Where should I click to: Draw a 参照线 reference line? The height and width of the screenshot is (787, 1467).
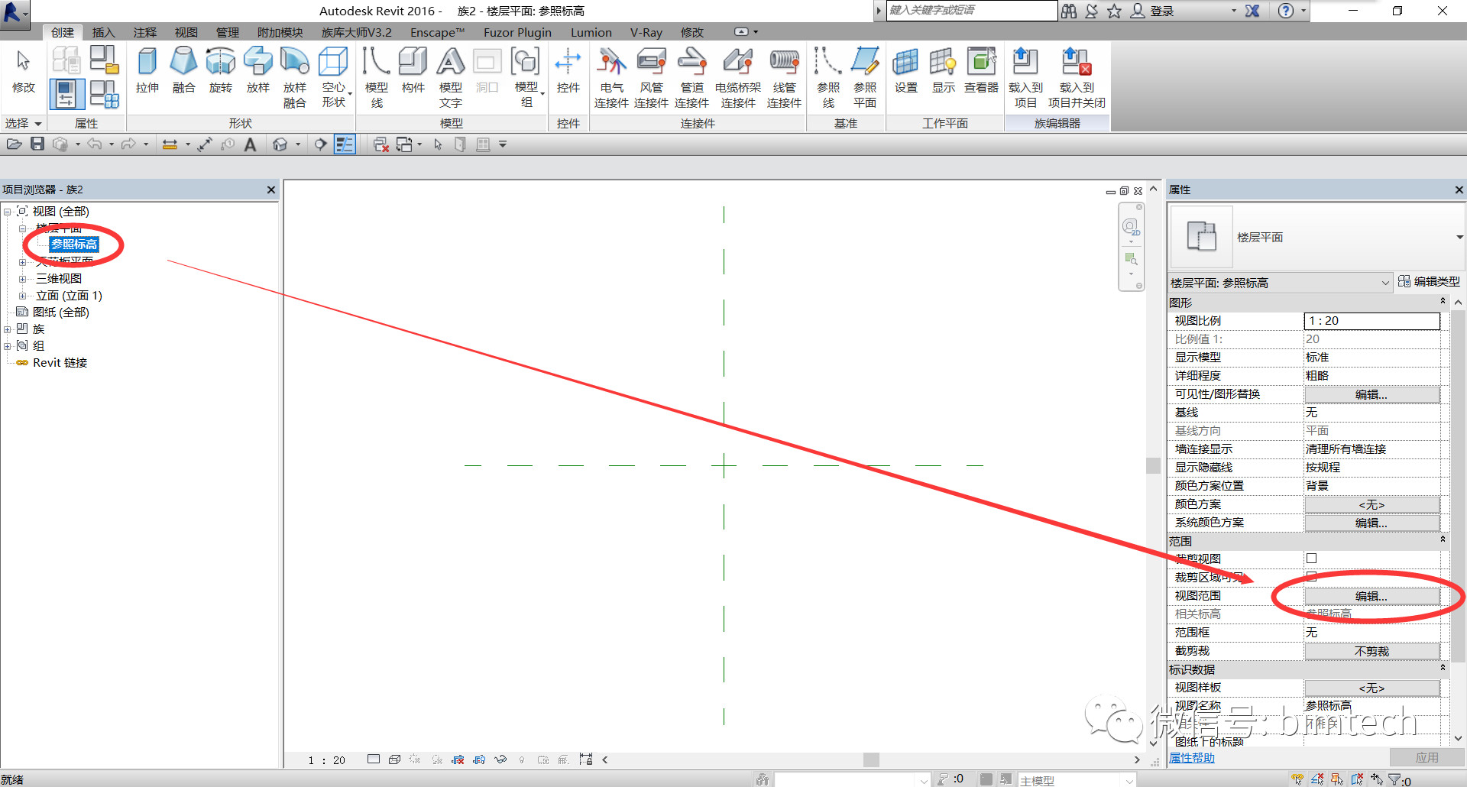click(x=828, y=77)
